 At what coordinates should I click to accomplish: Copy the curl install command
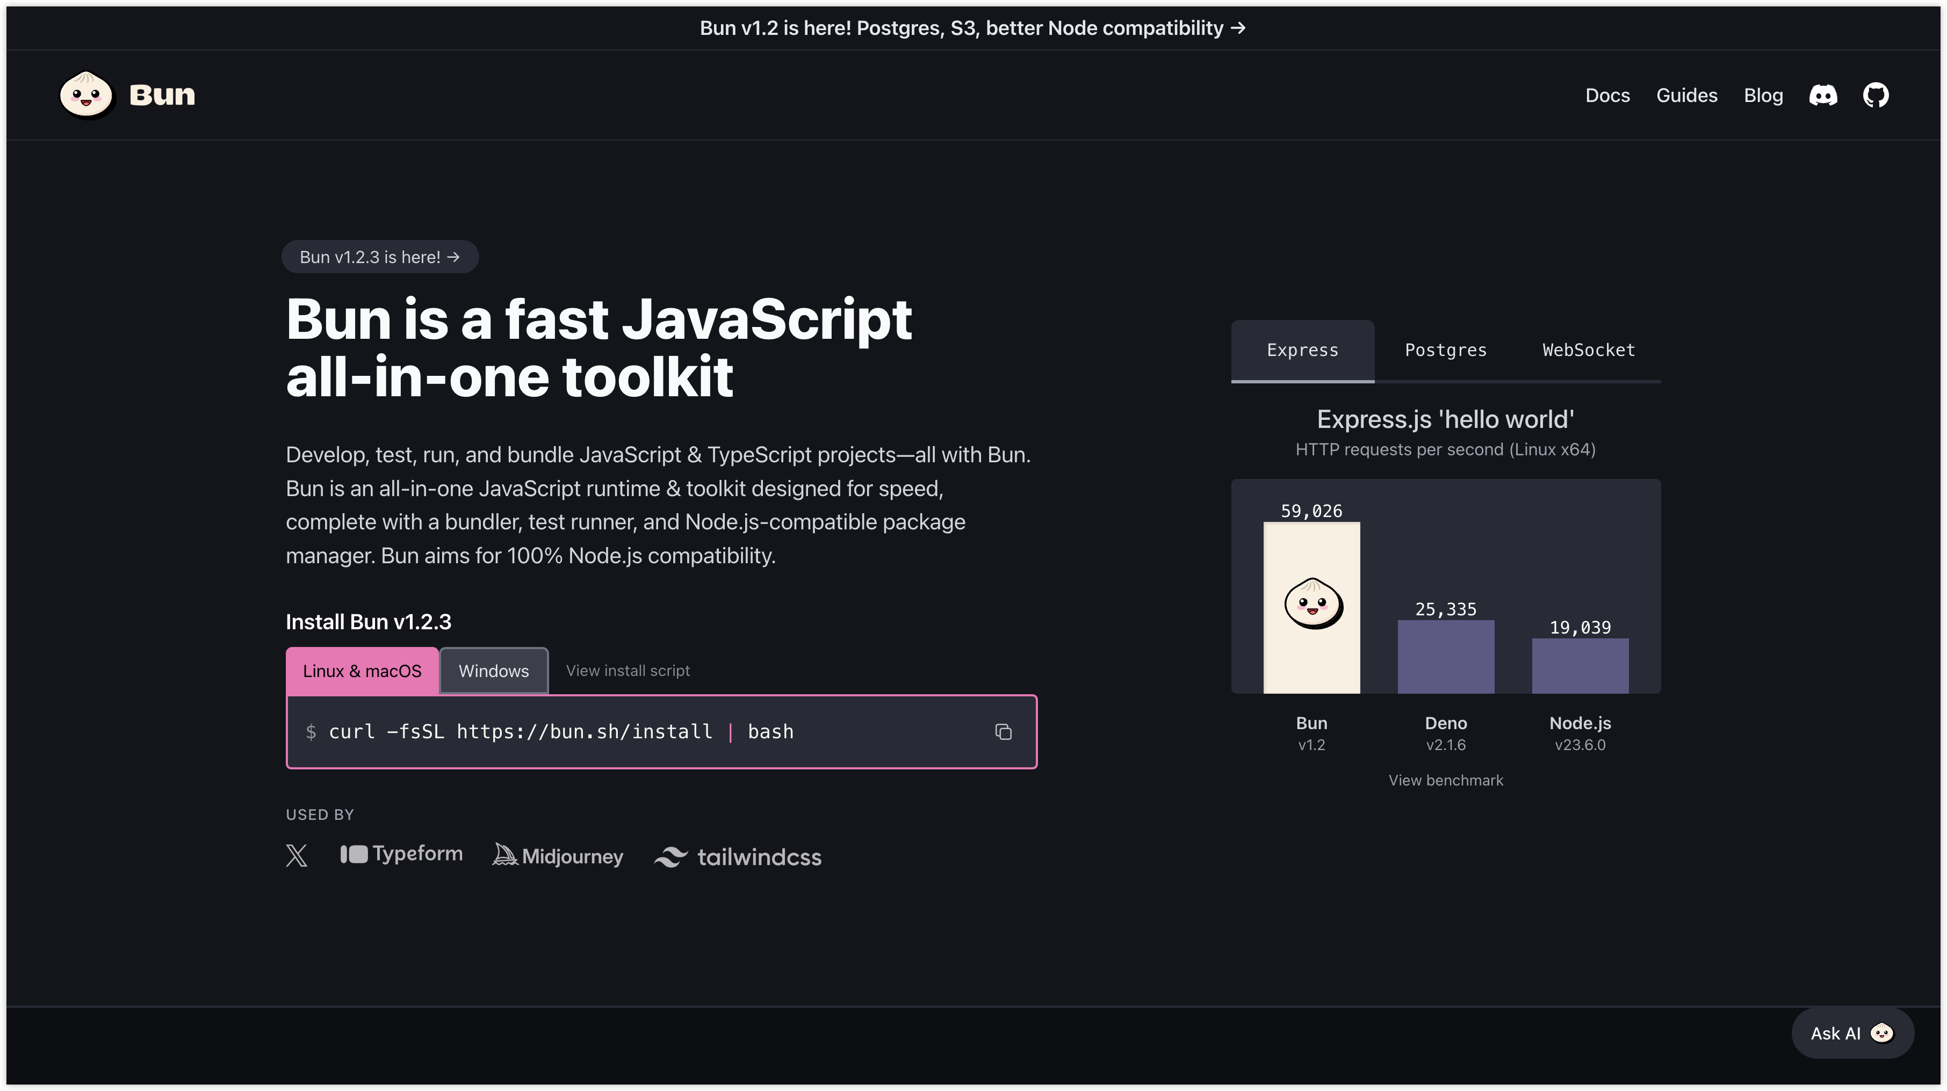click(1003, 732)
